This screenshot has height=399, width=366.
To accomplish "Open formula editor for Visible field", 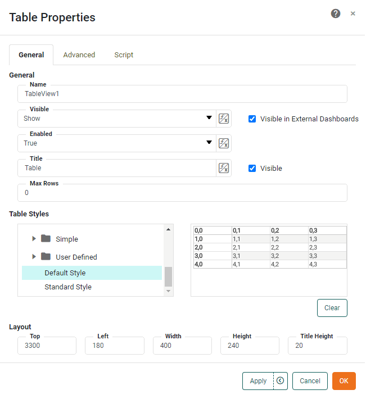I will [x=224, y=119].
